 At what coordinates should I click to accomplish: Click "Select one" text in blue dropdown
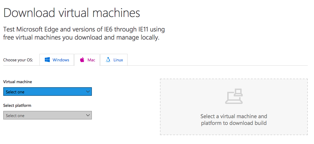click(15, 92)
